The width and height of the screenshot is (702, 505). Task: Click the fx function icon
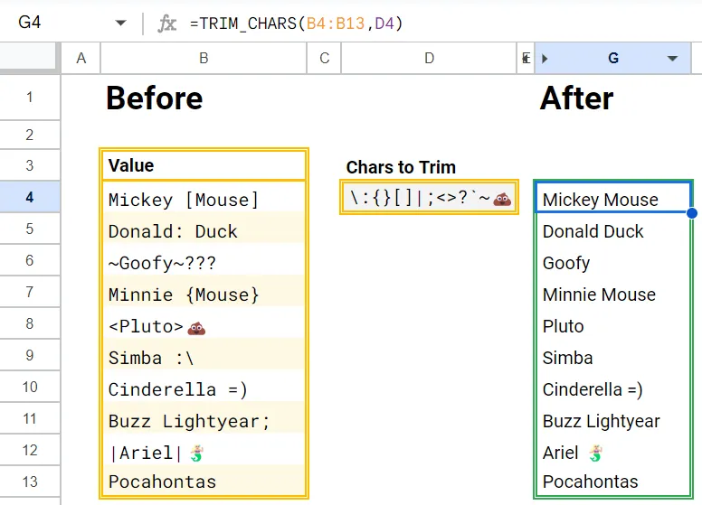click(x=167, y=23)
